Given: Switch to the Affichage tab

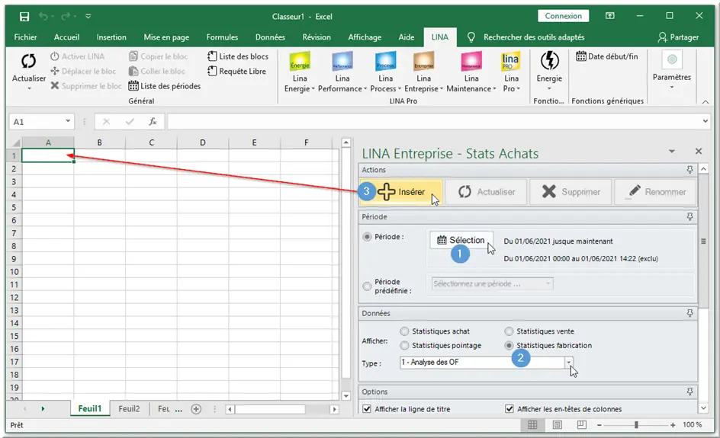Looking at the screenshot, I should pos(365,37).
